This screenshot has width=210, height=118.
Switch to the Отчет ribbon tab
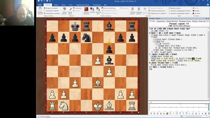(x=71, y=5)
